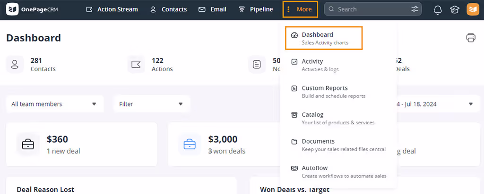Open the Pipeline tab
The width and height of the screenshot is (484, 194).
(x=256, y=9)
